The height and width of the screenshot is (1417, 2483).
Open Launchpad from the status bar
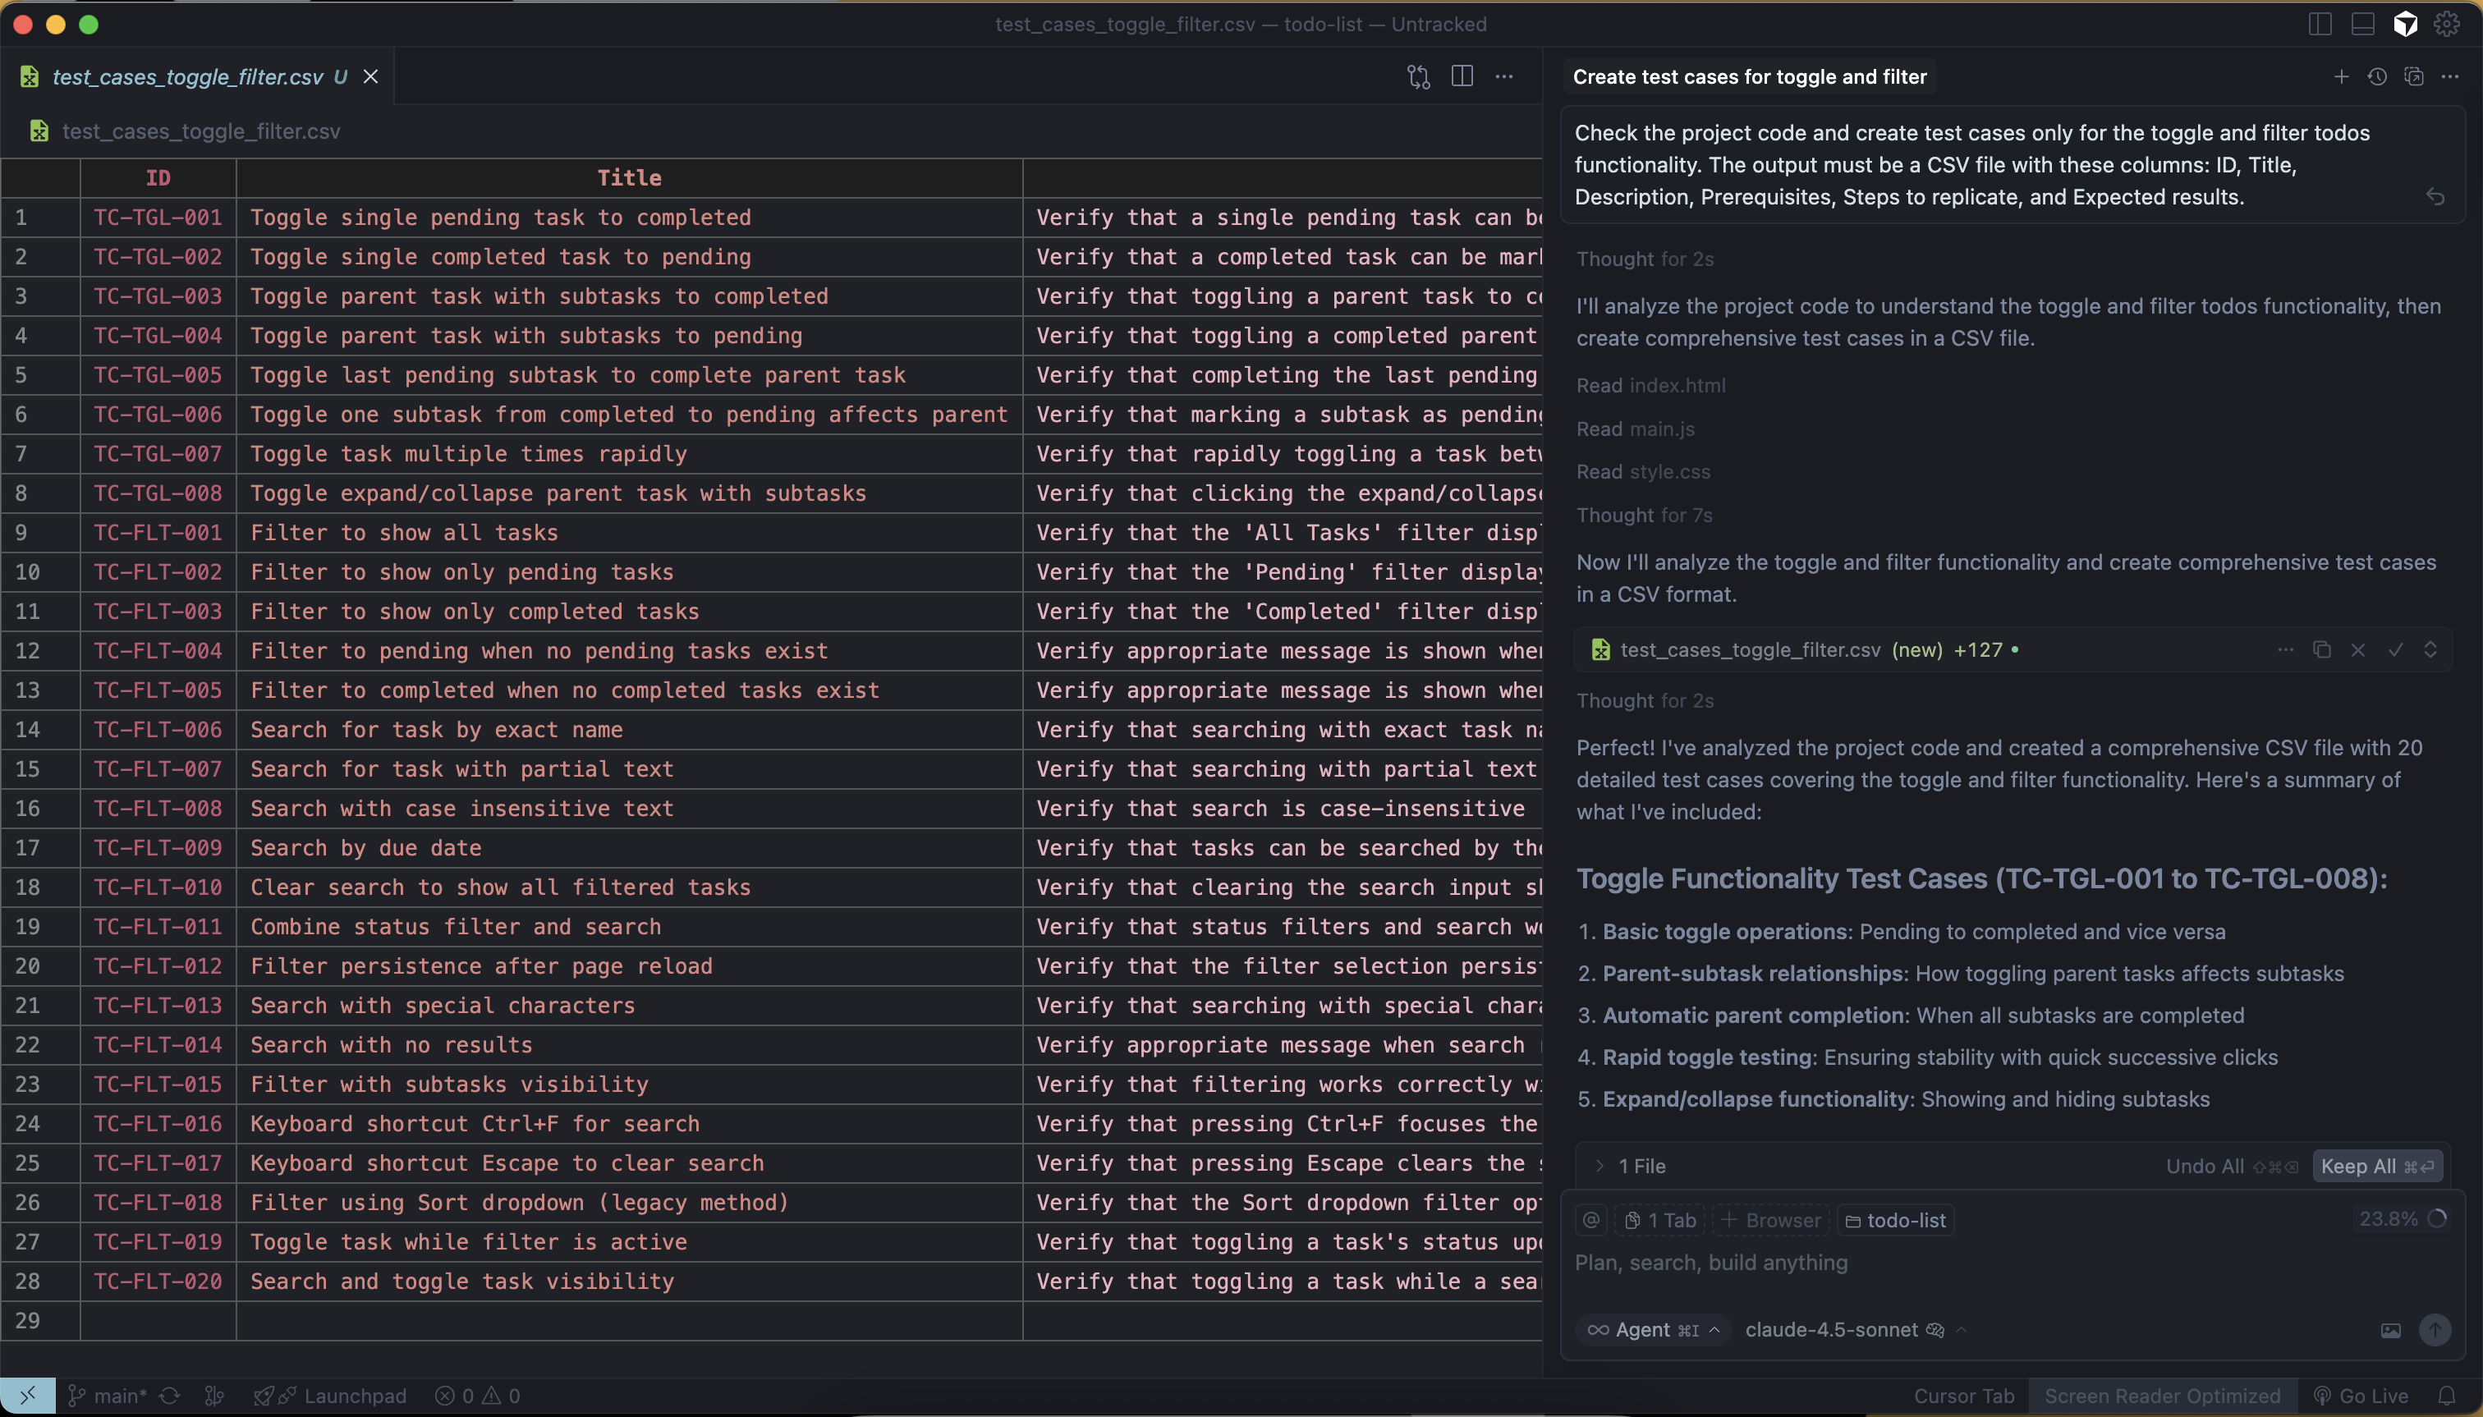pyautogui.click(x=341, y=1396)
